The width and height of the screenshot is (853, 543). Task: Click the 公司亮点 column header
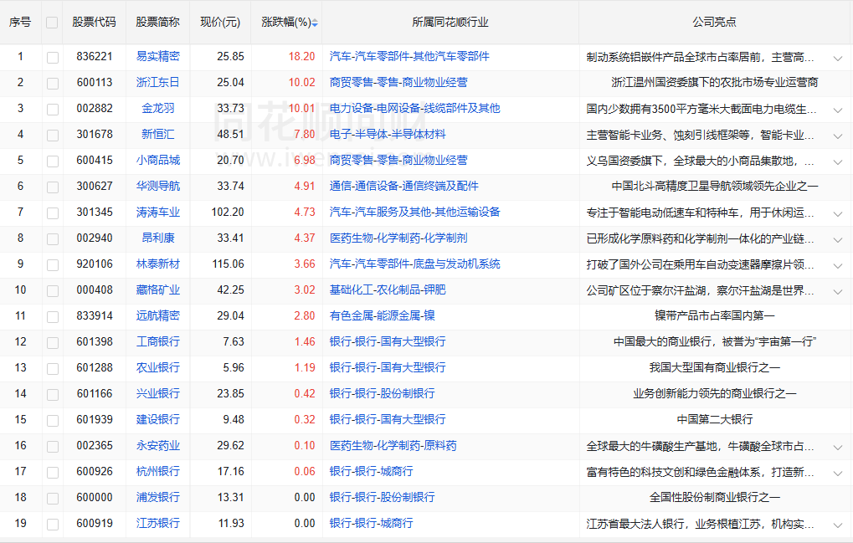[714, 22]
